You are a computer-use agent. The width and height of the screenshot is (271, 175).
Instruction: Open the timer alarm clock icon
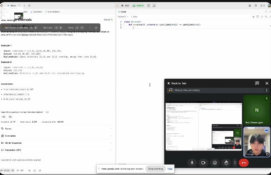click(x=148, y=6)
